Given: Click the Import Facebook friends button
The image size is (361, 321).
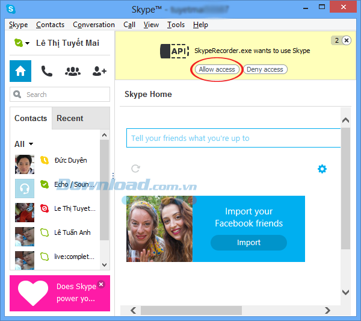Looking at the screenshot, I should pyautogui.click(x=248, y=243).
